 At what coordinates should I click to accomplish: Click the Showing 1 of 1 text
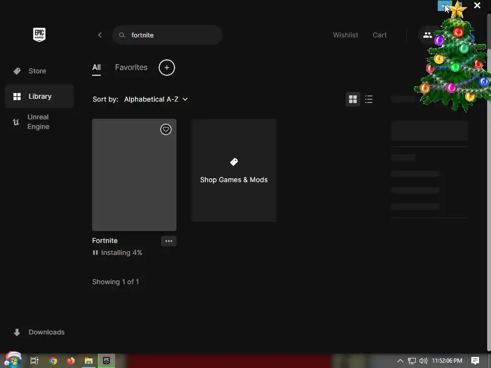coord(116,282)
